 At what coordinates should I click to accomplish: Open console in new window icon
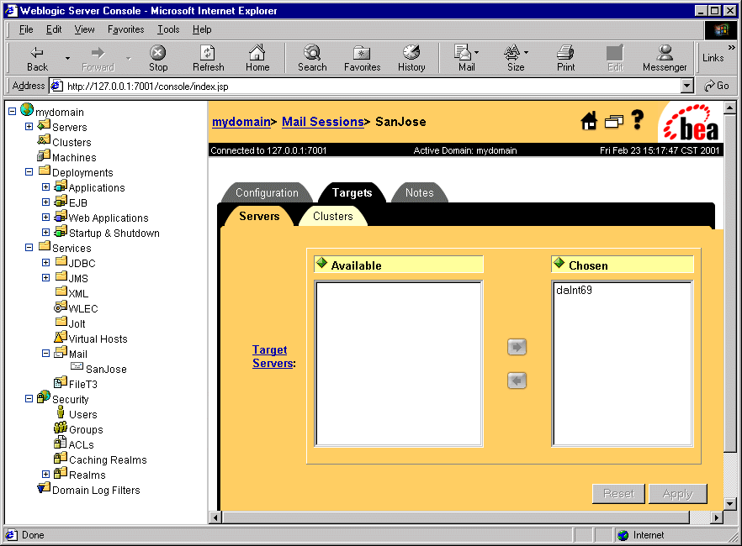(614, 122)
